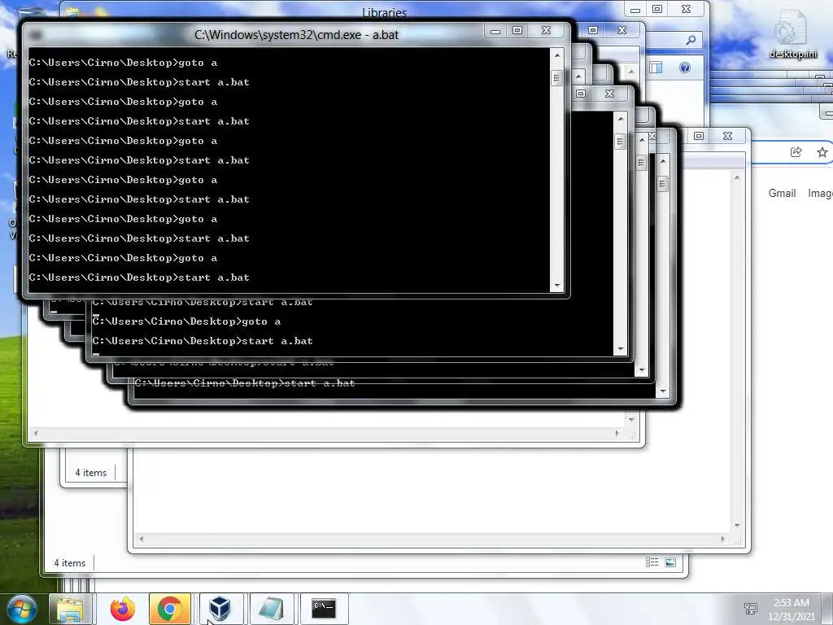This screenshot has width=833, height=625.
Task: Maximize the front a.bat cmd window
Action: [x=517, y=31]
